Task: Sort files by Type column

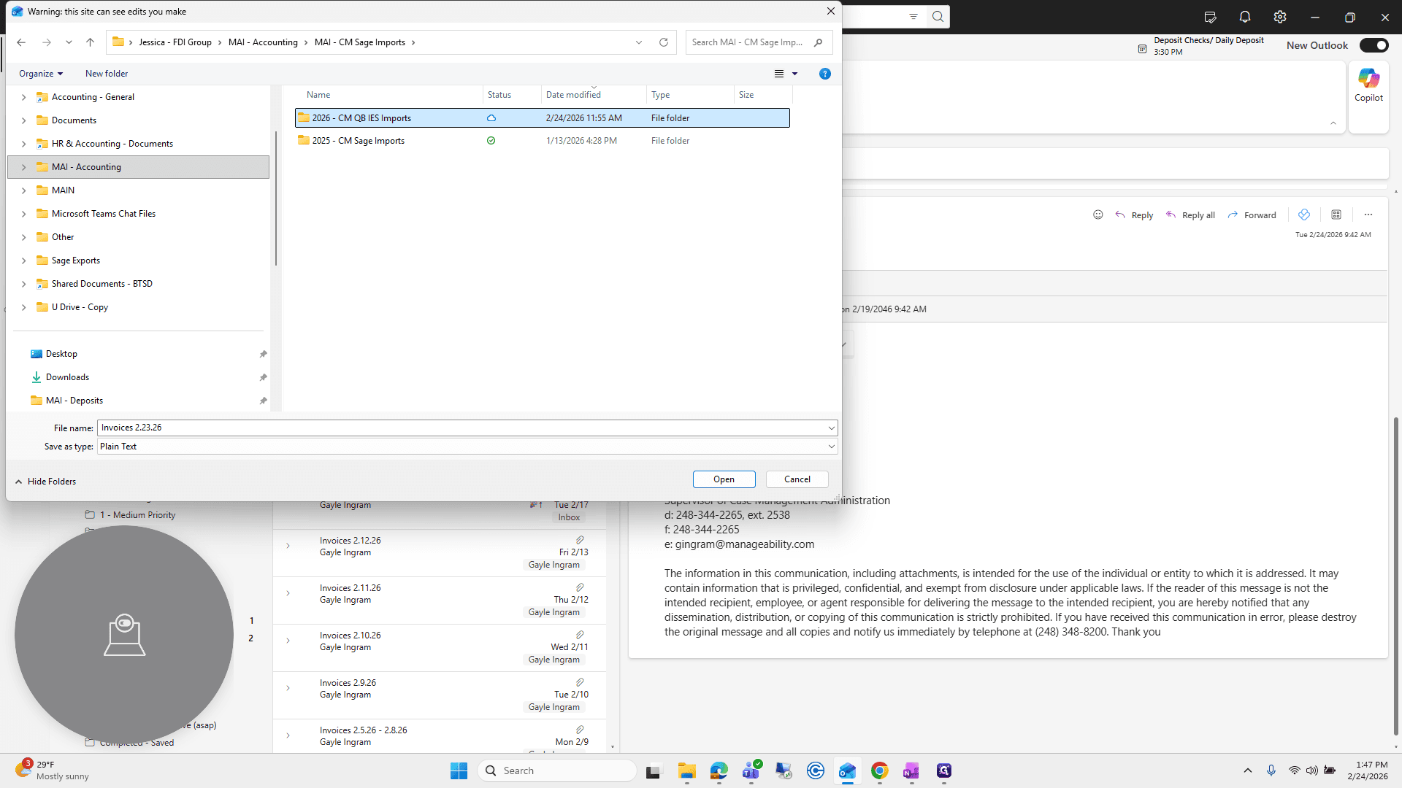Action: (x=661, y=95)
